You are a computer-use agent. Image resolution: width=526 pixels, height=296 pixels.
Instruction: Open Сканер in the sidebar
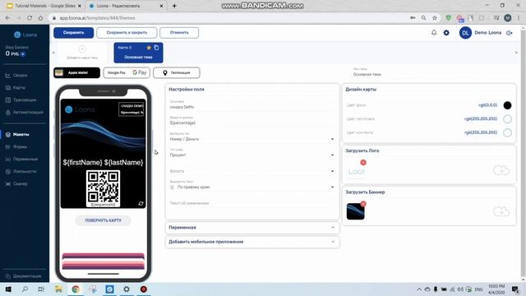[x=20, y=183]
